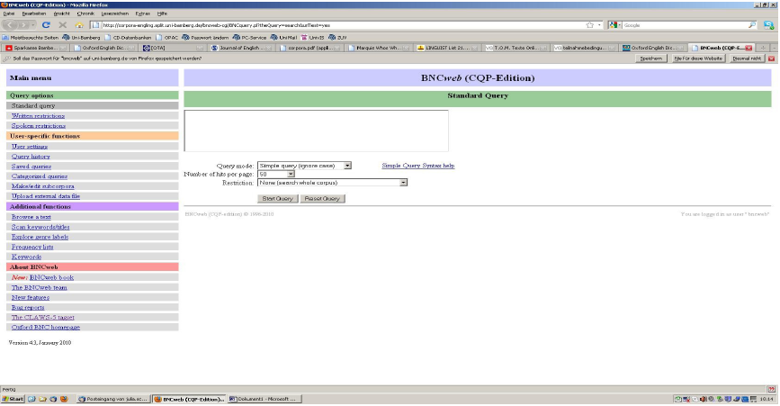This screenshot has height=406, width=780.
Task: Expand the Restriction dropdown
Action: [x=403, y=183]
